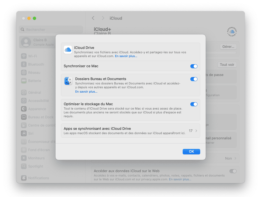
Task: Open En savoir plus link under Dossiers Bureau
Action: point(86,92)
